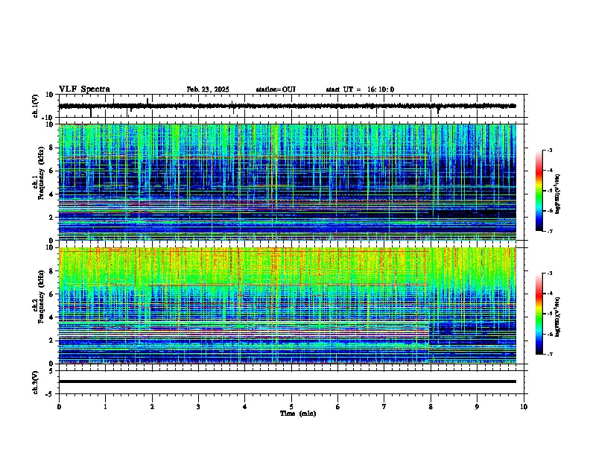Click the time axis tick label 7
590x456 pixels.
(x=384, y=407)
